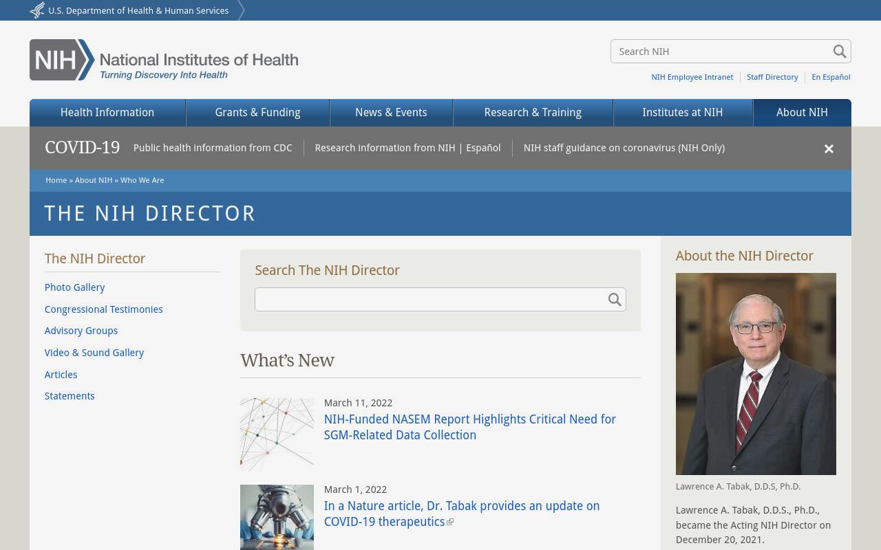Open Public health information from CDC
Image resolution: width=881 pixels, height=550 pixels.
coord(213,148)
